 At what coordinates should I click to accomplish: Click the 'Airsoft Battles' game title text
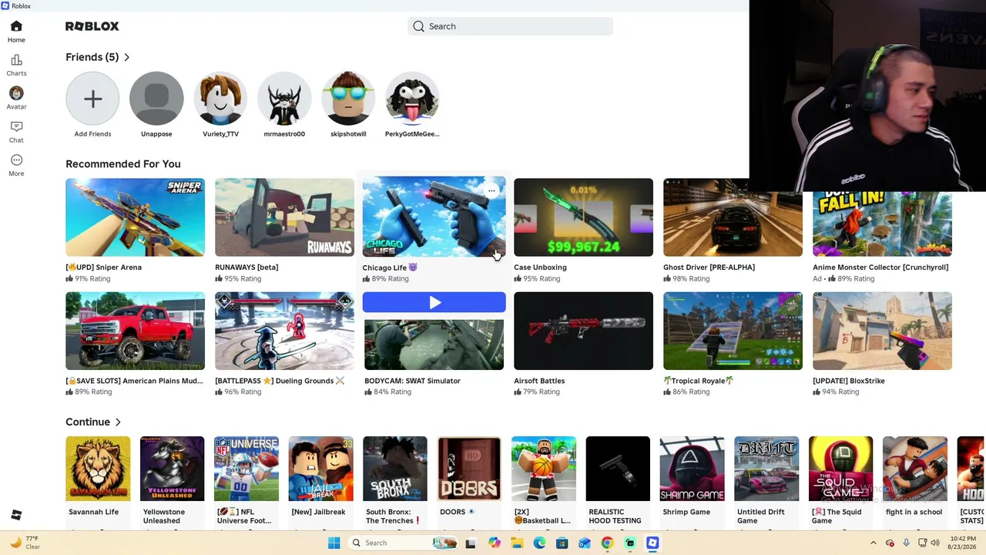coord(539,381)
